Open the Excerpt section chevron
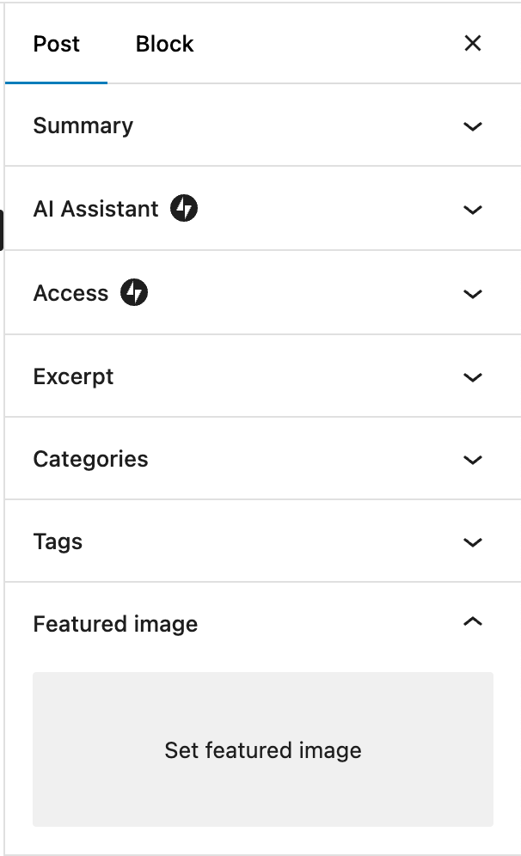521x856 pixels. [472, 377]
